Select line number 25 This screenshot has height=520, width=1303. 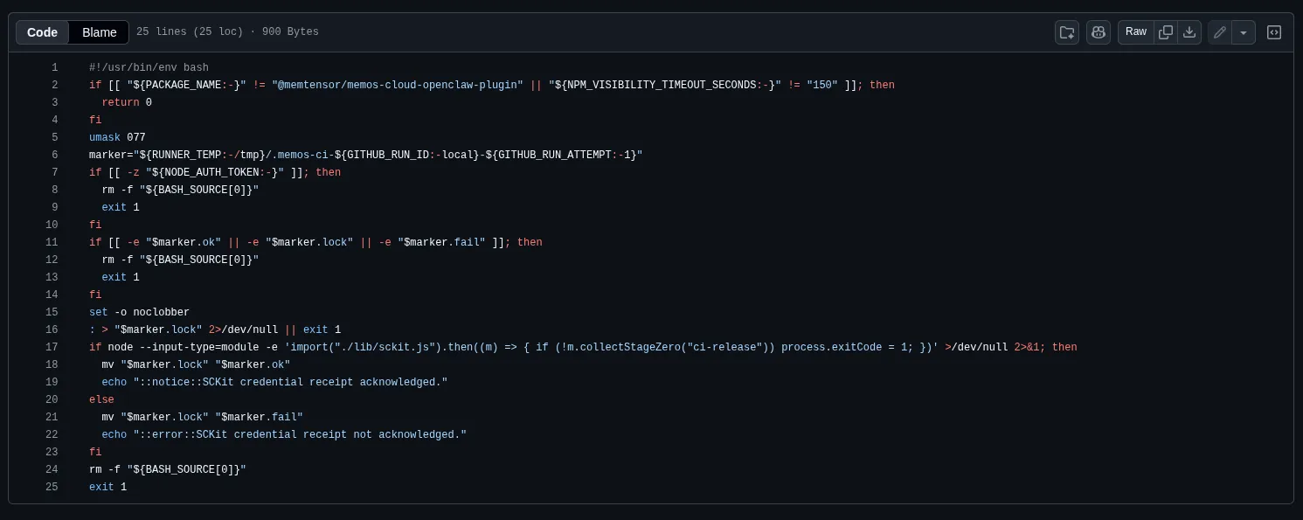pyautogui.click(x=52, y=487)
